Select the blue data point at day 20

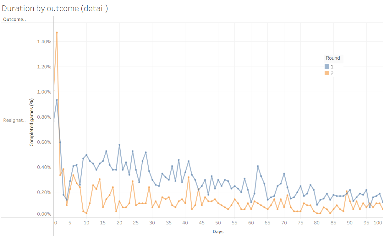[119, 145]
